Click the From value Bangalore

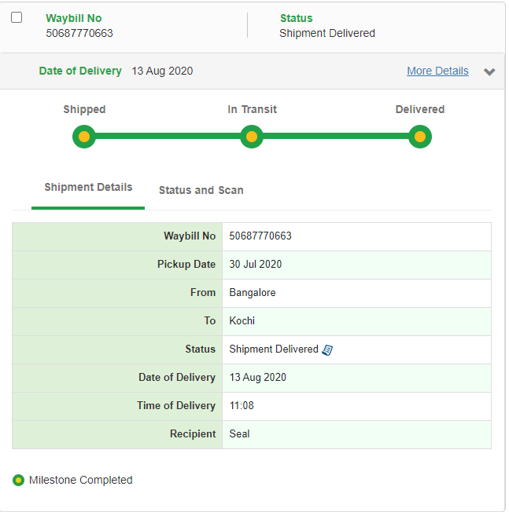(253, 292)
